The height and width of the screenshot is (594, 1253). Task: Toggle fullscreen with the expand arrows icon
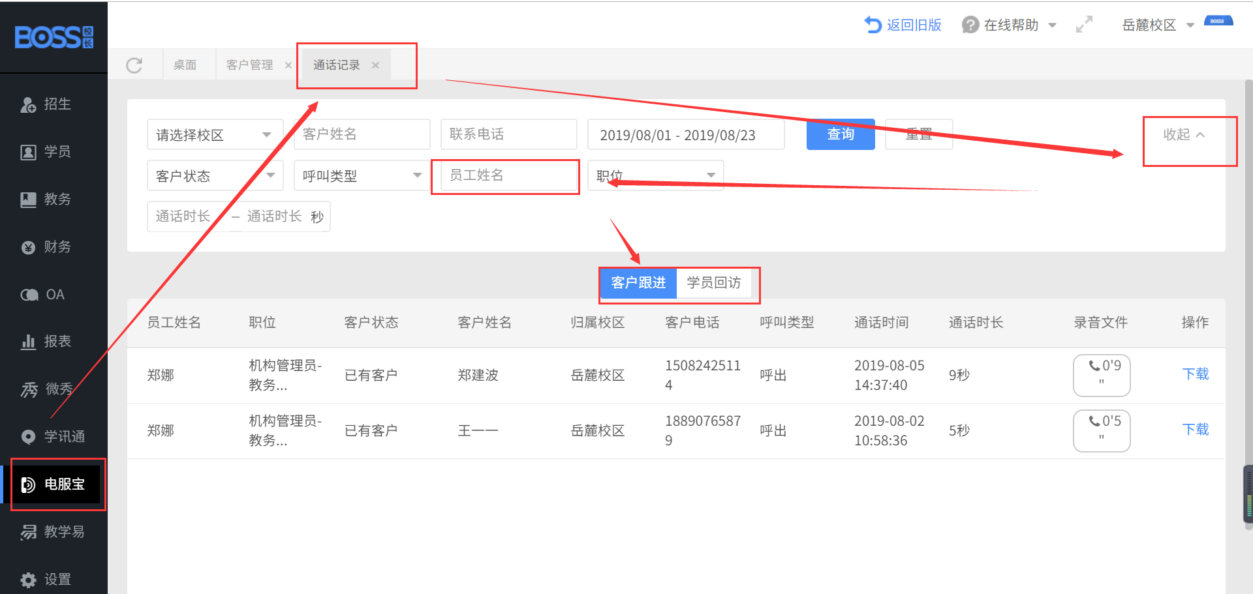coord(1084,25)
